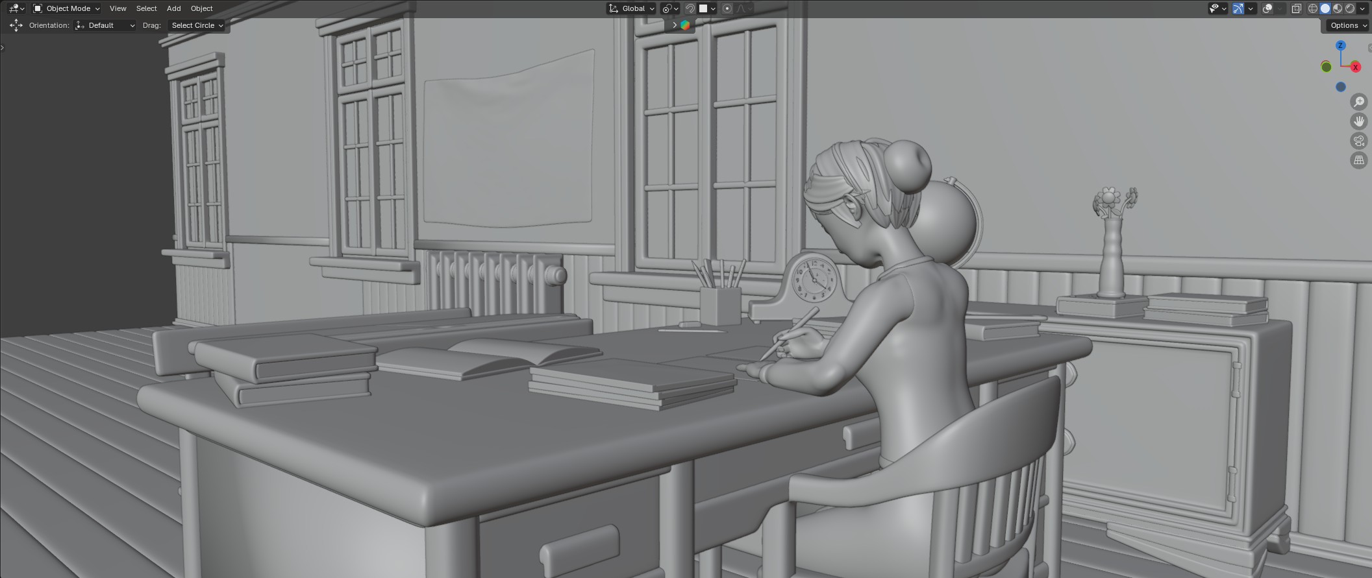Toggle X-ray display mode

click(x=1296, y=8)
